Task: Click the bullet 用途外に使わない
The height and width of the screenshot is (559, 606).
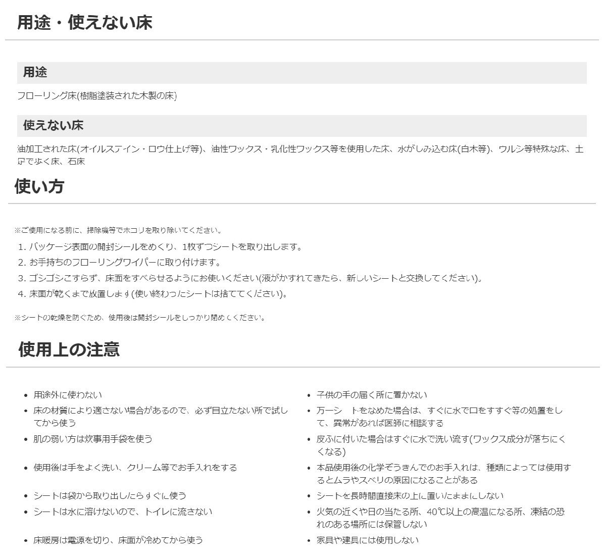Action: [68, 395]
